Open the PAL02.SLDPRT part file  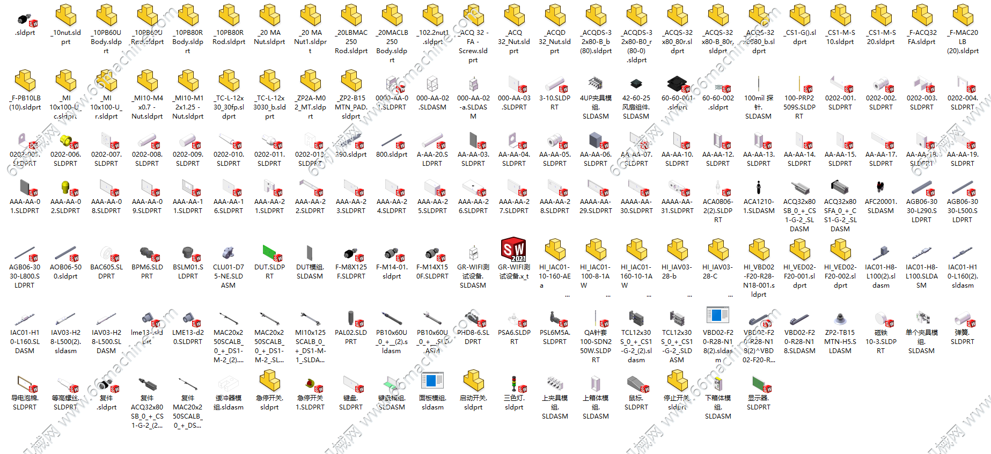(x=351, y=318)
